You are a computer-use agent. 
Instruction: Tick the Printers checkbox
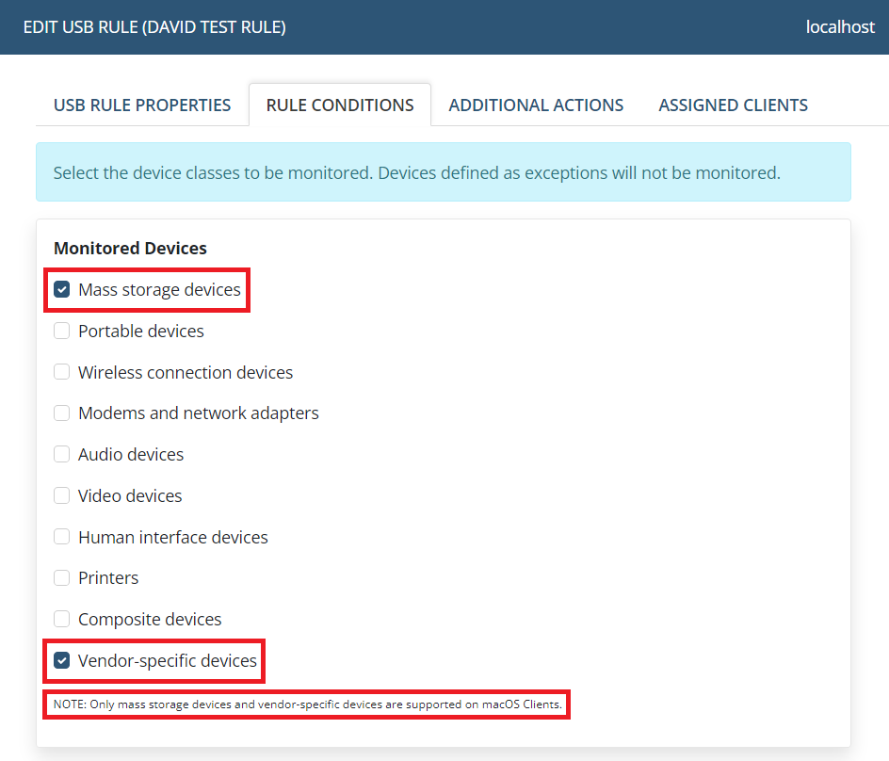click(62, 577)
